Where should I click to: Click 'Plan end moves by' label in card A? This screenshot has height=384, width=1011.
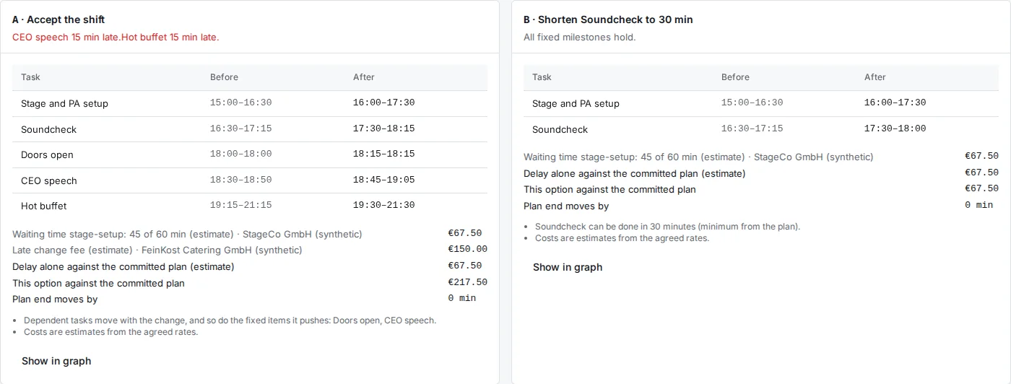[55, 299]
